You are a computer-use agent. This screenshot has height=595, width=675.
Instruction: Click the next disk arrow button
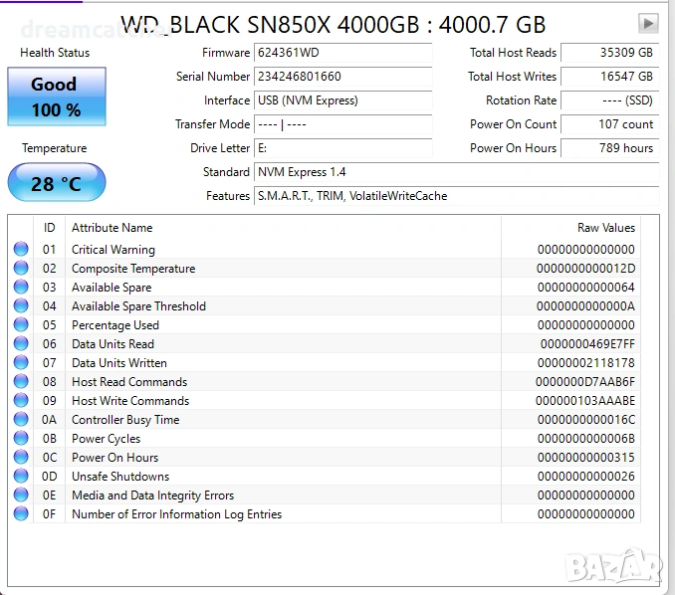pyautogui.click(x=648, y=23)
